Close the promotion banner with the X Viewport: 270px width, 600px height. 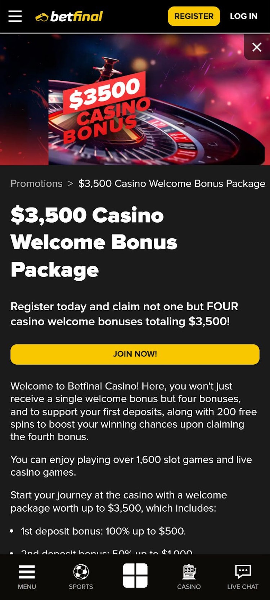[257, 47]
